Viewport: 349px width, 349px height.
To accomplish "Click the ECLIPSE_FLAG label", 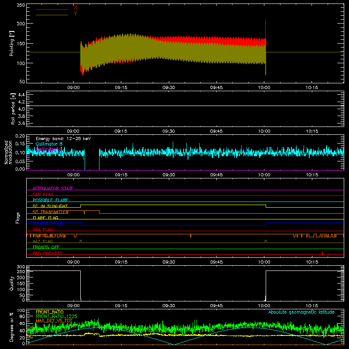I will (x=48, y=224).
